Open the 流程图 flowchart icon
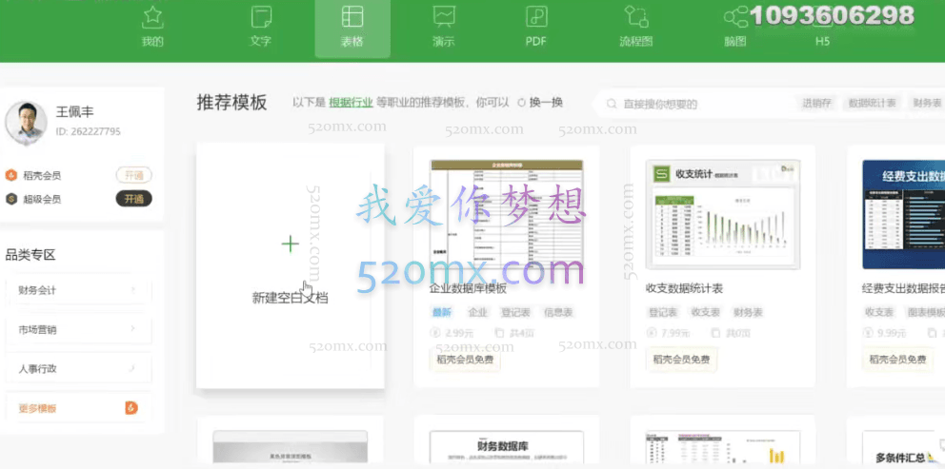Viewport: 945px width, 469px height. click(635, 17)
